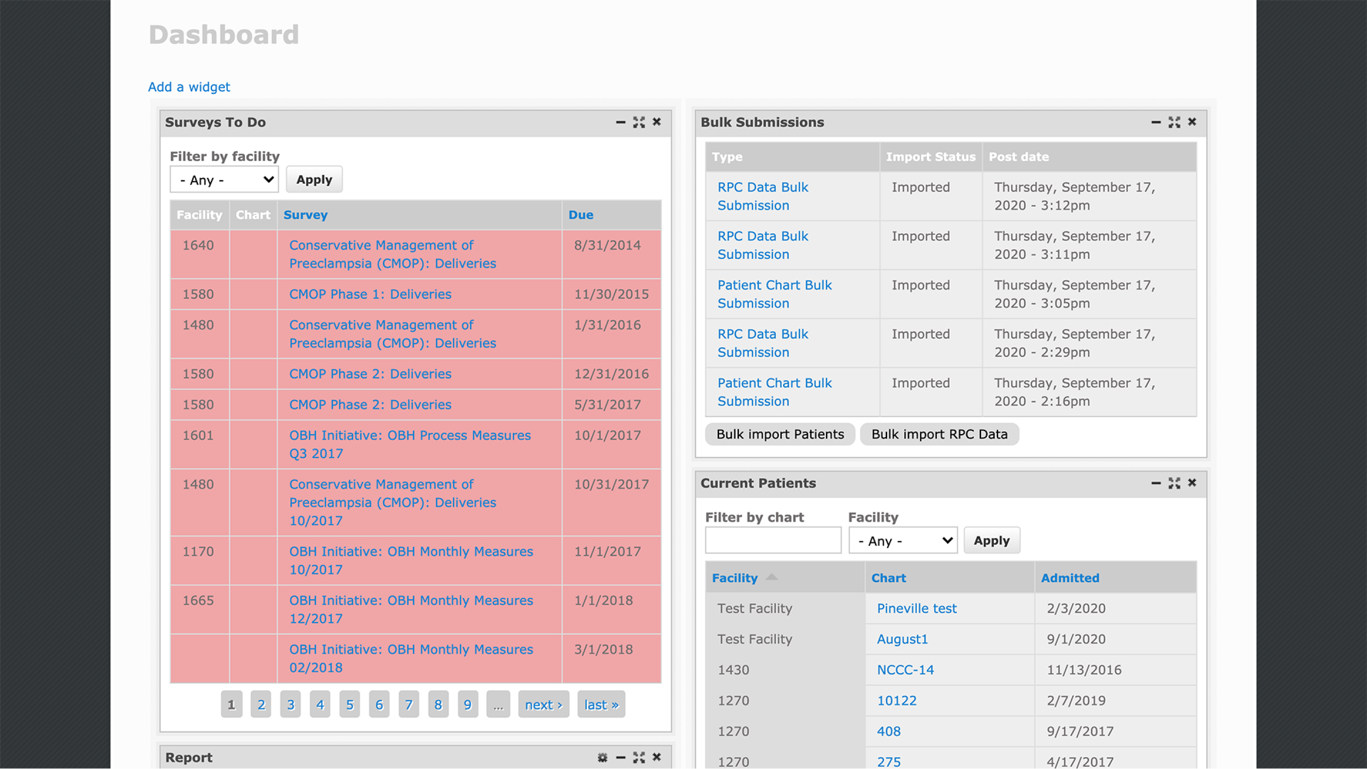This screenshot has width=1367, height=769.
Task: Click the Filter by chart input field
Action: coord(773,540)
